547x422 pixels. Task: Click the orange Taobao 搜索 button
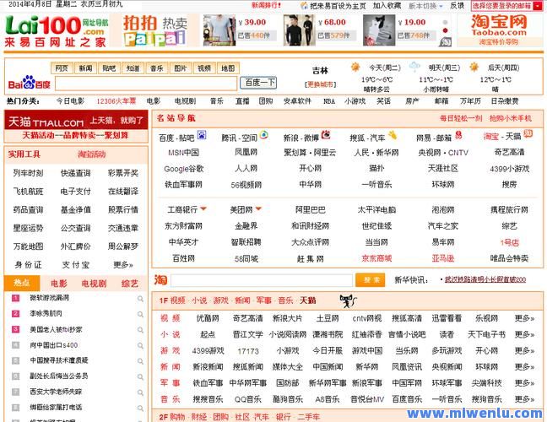(x=370, y=280)
